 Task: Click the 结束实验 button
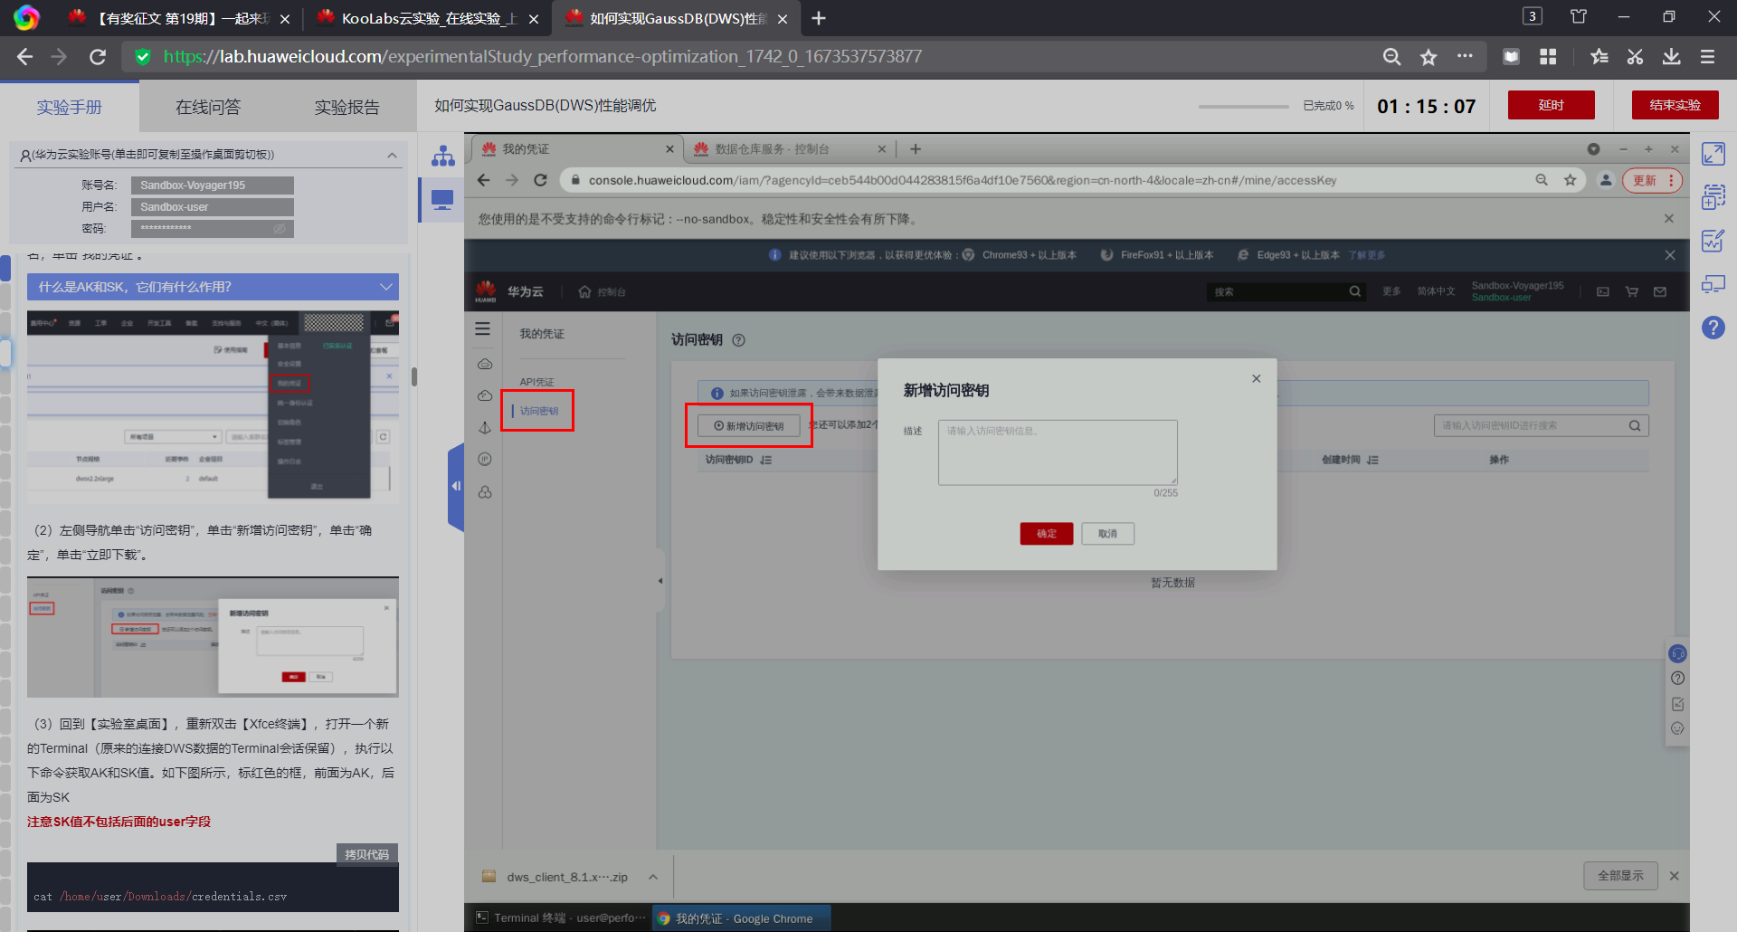coord(1675,105)
